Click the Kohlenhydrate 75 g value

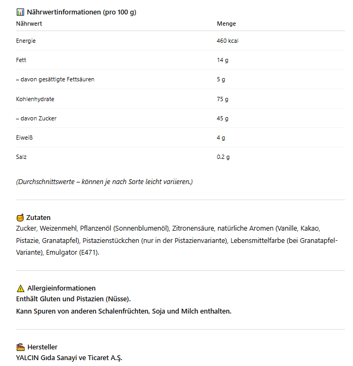tap(222, 99)
